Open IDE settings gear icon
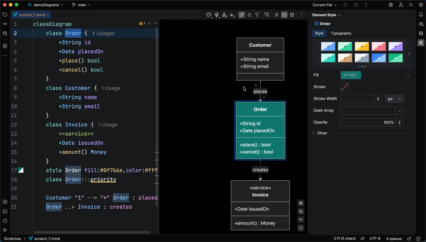The height and width of the screenshot is (242, 426). click(421, 5)
